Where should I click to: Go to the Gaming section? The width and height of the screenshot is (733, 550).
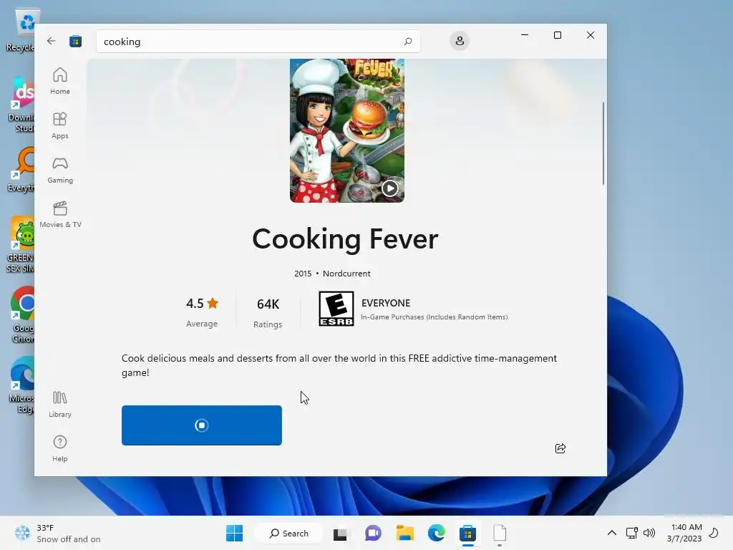[x=60, y=170]
